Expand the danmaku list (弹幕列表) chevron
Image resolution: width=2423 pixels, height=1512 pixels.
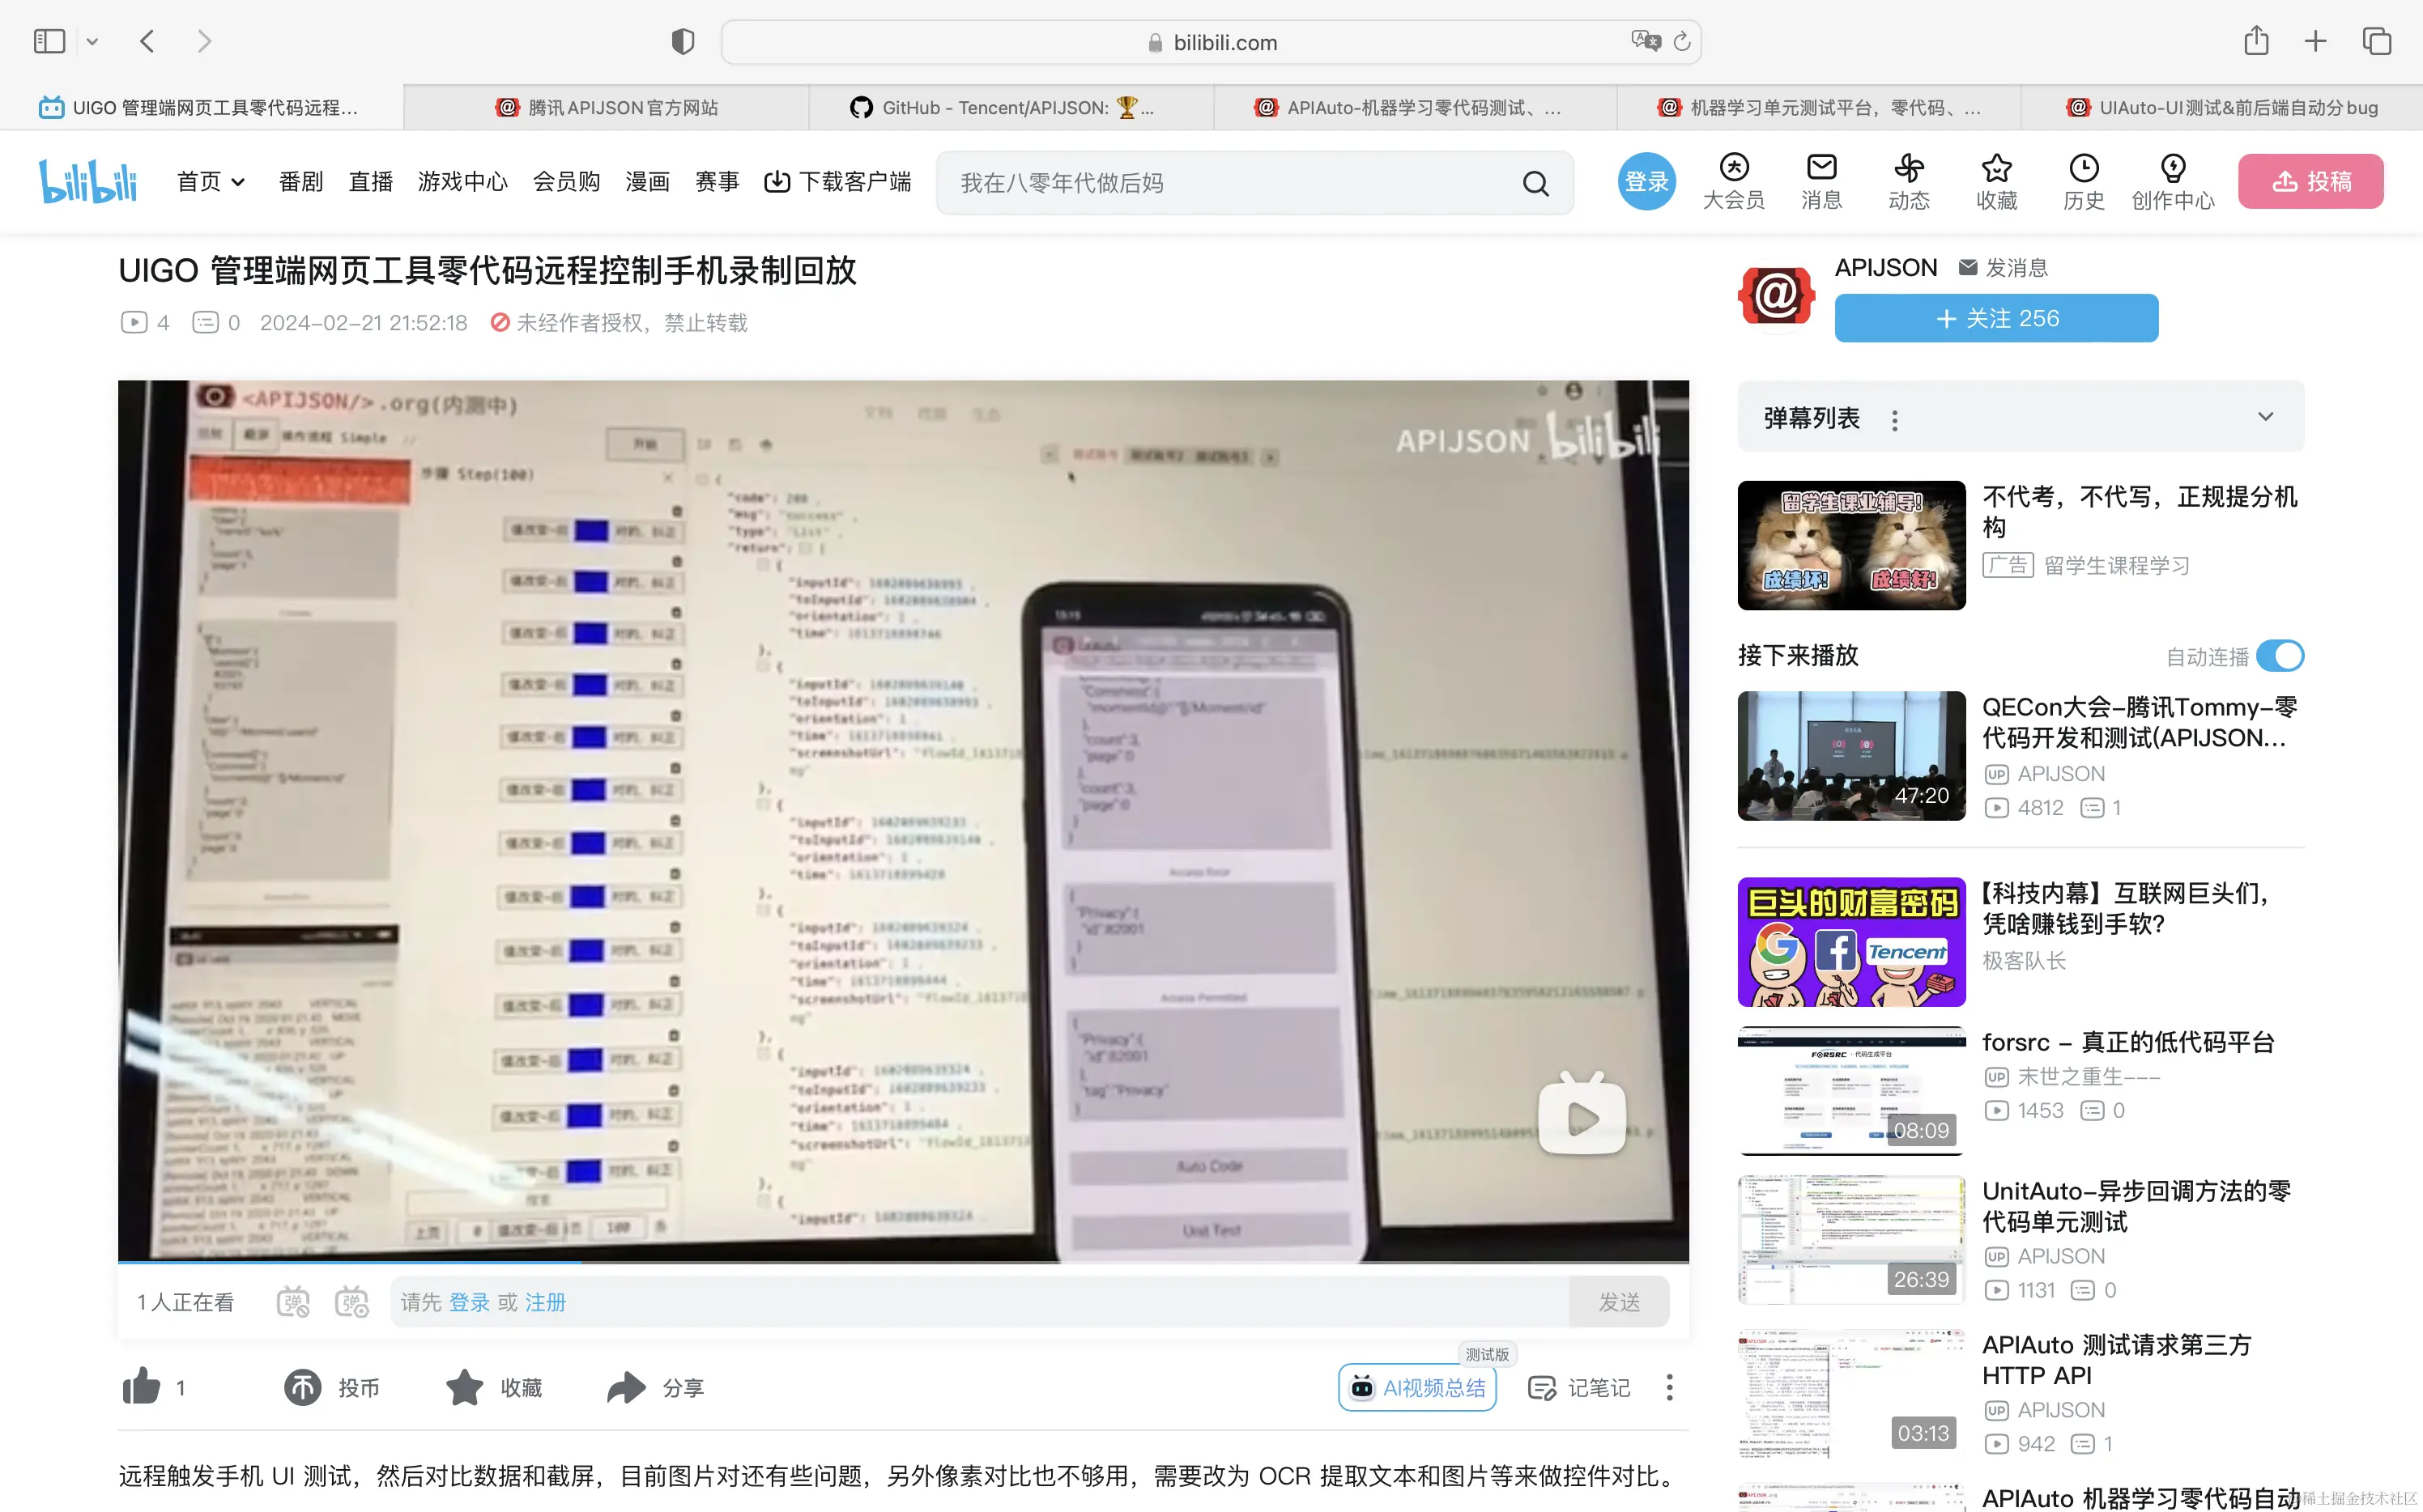coord(2265,417)
